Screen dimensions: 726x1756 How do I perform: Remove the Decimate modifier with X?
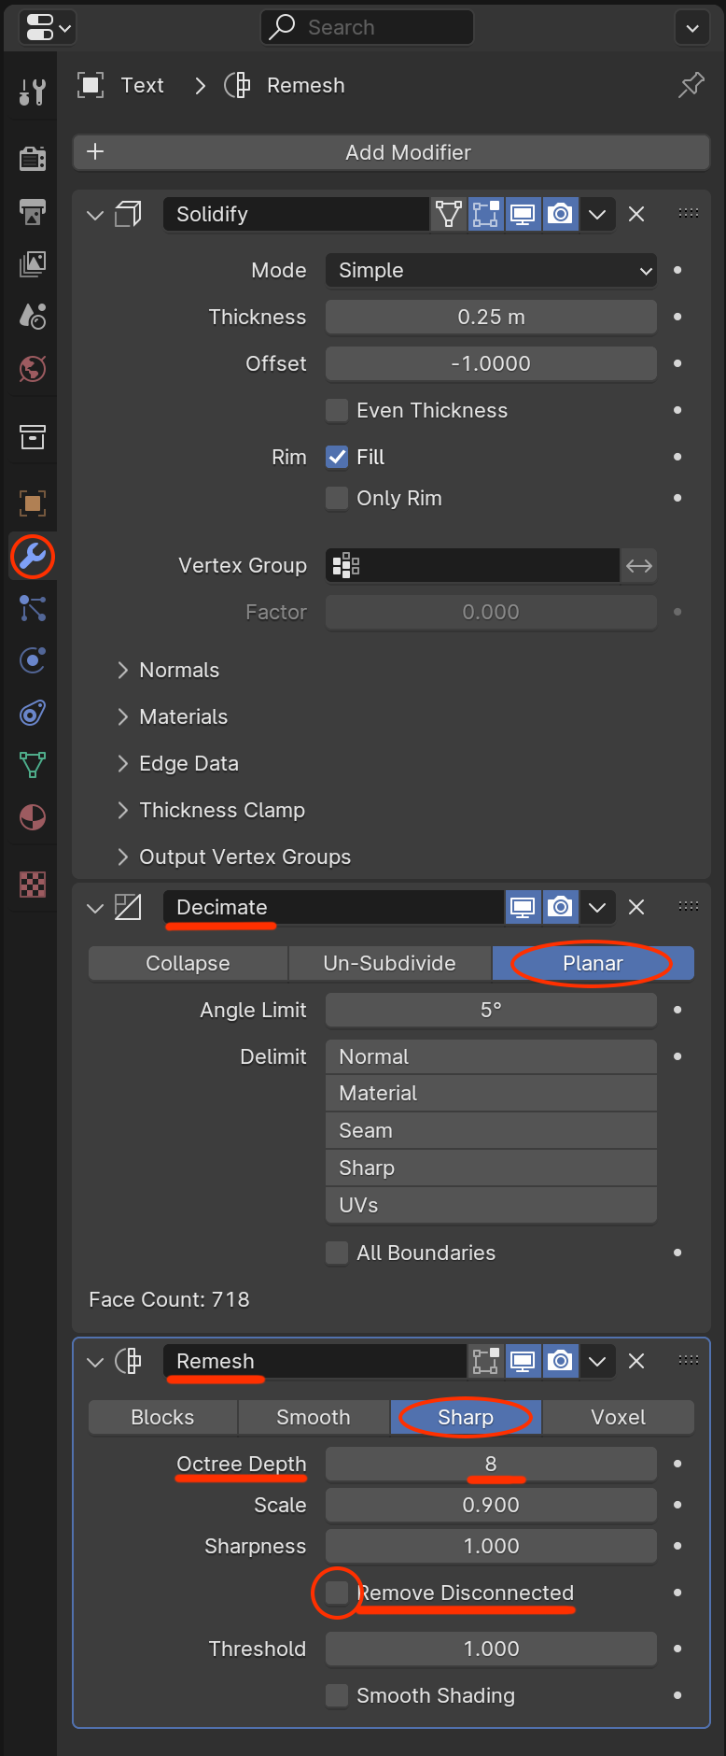click(x=636, y=907)
